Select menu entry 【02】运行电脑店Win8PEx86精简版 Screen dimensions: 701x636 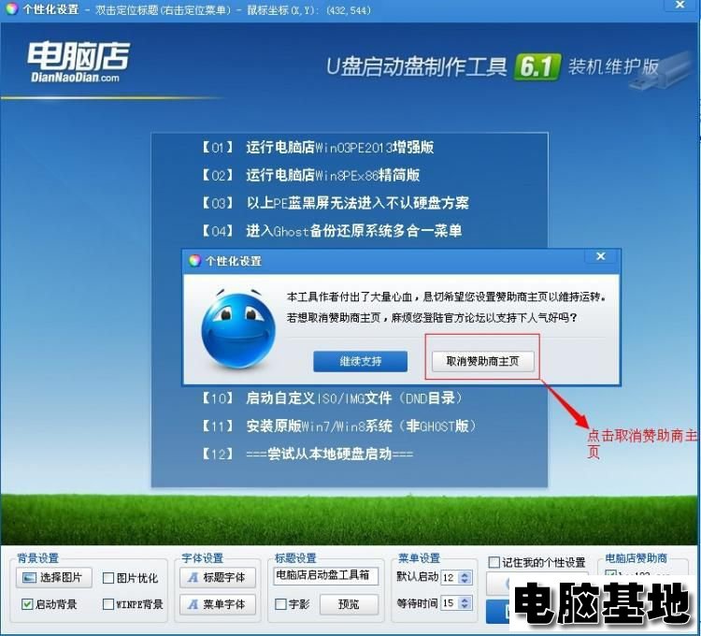(x=309, y=175)
